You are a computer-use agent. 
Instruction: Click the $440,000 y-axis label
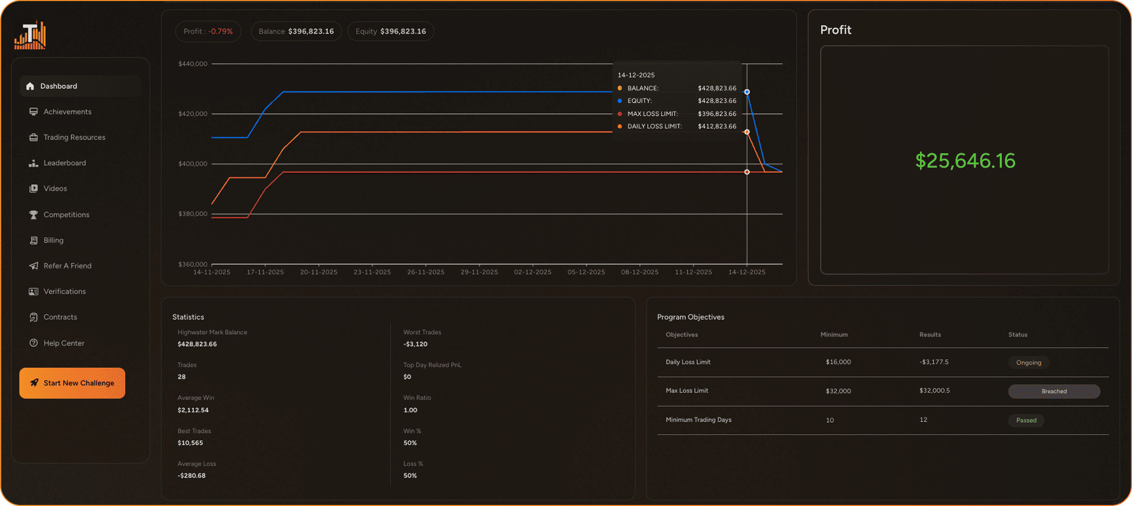point(193,64)
